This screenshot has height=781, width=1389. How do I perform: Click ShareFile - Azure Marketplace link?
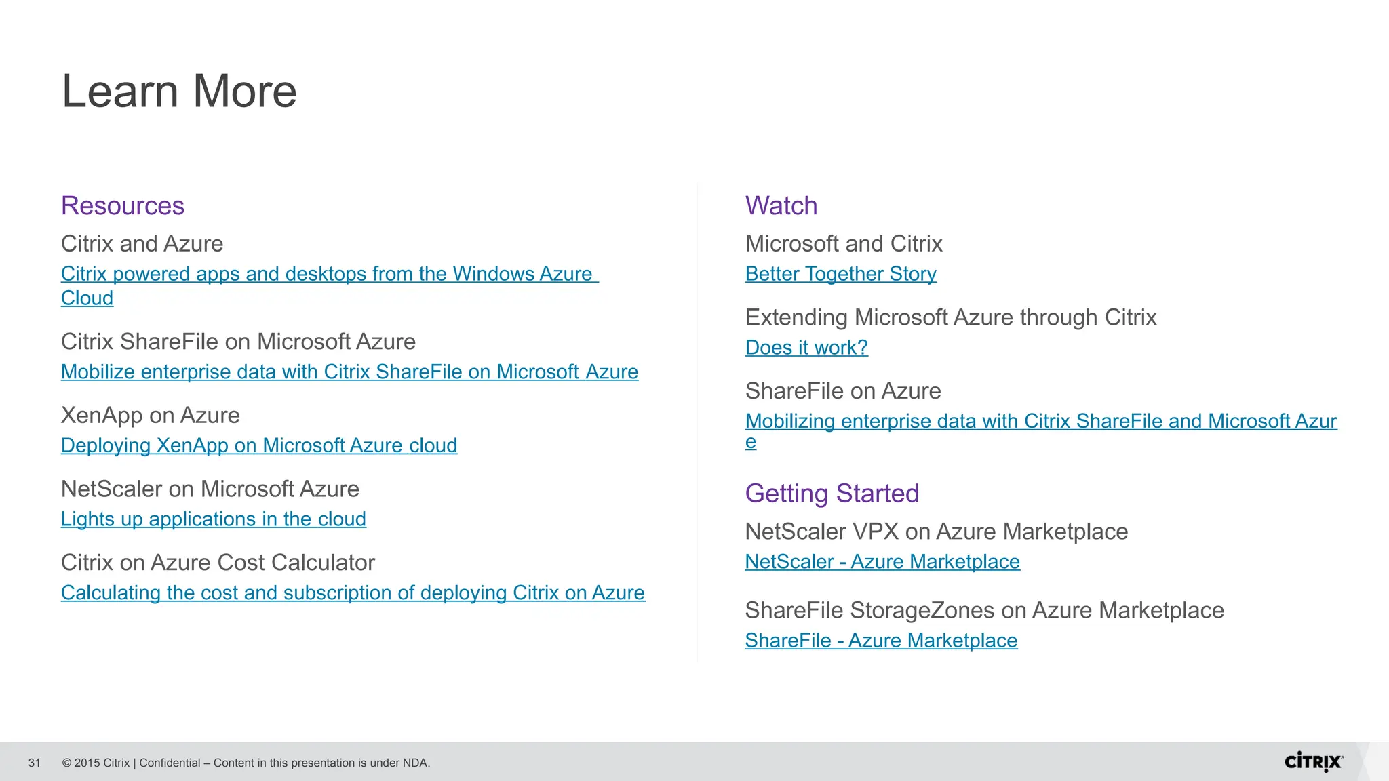[x=881, y=640]
